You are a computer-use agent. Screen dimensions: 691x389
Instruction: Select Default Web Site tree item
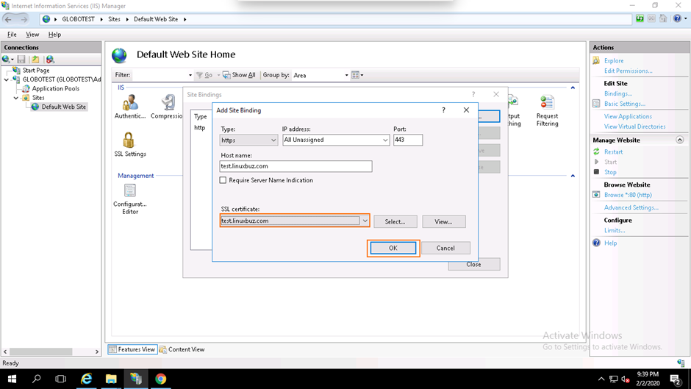coord(63,107)
